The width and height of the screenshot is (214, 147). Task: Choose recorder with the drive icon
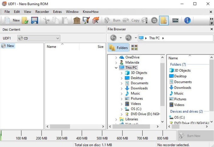click(x=175, y=21)
